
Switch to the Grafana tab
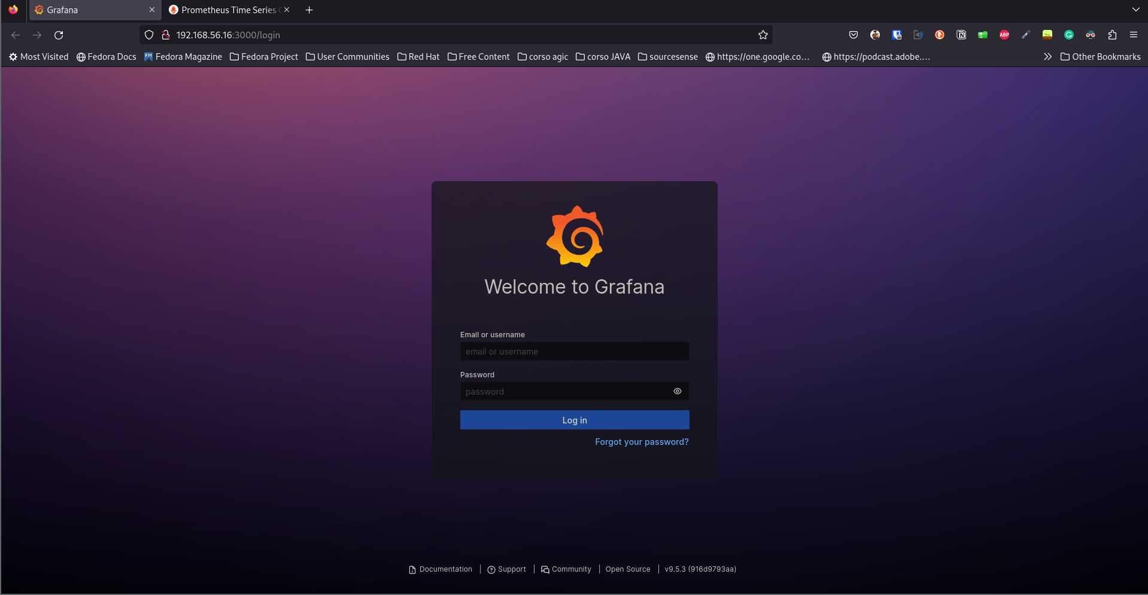pyautogui.click(x=95, y=10)
